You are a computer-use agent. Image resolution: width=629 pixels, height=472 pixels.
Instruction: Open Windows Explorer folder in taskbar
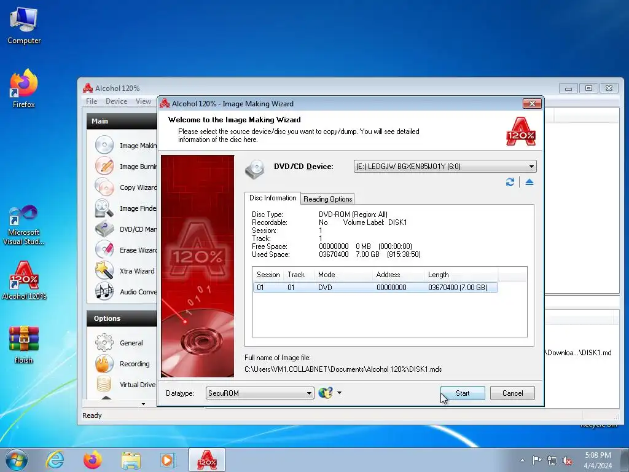pyautogui.click(x=131, y=460)
